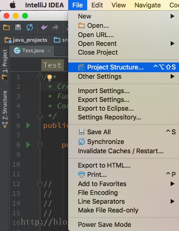Viewport: 179px width, 231px height.
Task: Choose Project Structure... entry
Action: pos(123,67)
